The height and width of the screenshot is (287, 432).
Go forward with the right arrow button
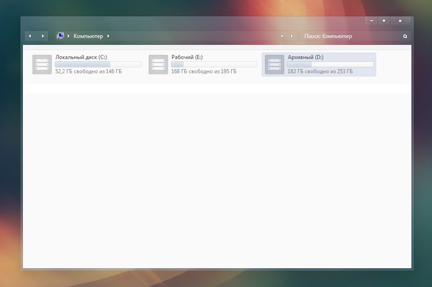(43, 36)
